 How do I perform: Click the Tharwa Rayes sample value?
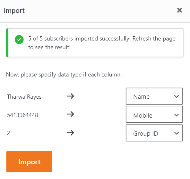24,97
